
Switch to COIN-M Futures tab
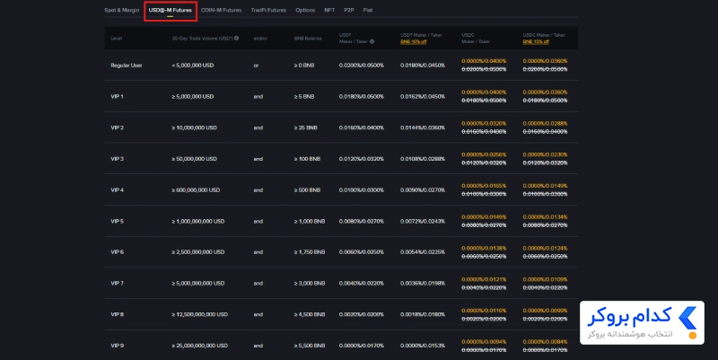pyautogui.click(x=221, y=10)
